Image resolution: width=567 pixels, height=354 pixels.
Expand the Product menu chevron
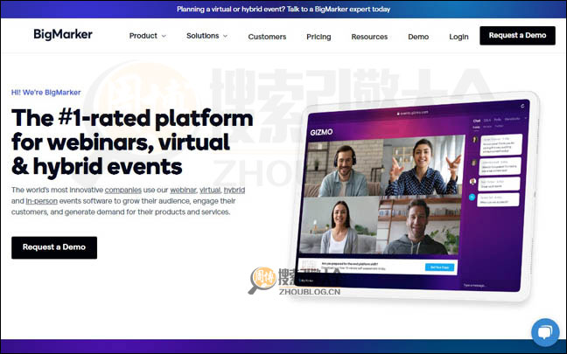tap(164, 36)
